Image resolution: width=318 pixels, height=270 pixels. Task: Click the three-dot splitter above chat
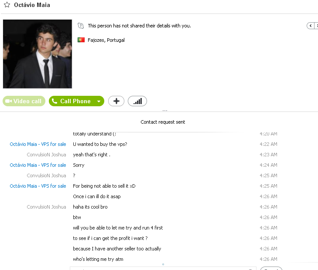click(x=165, y=111)
